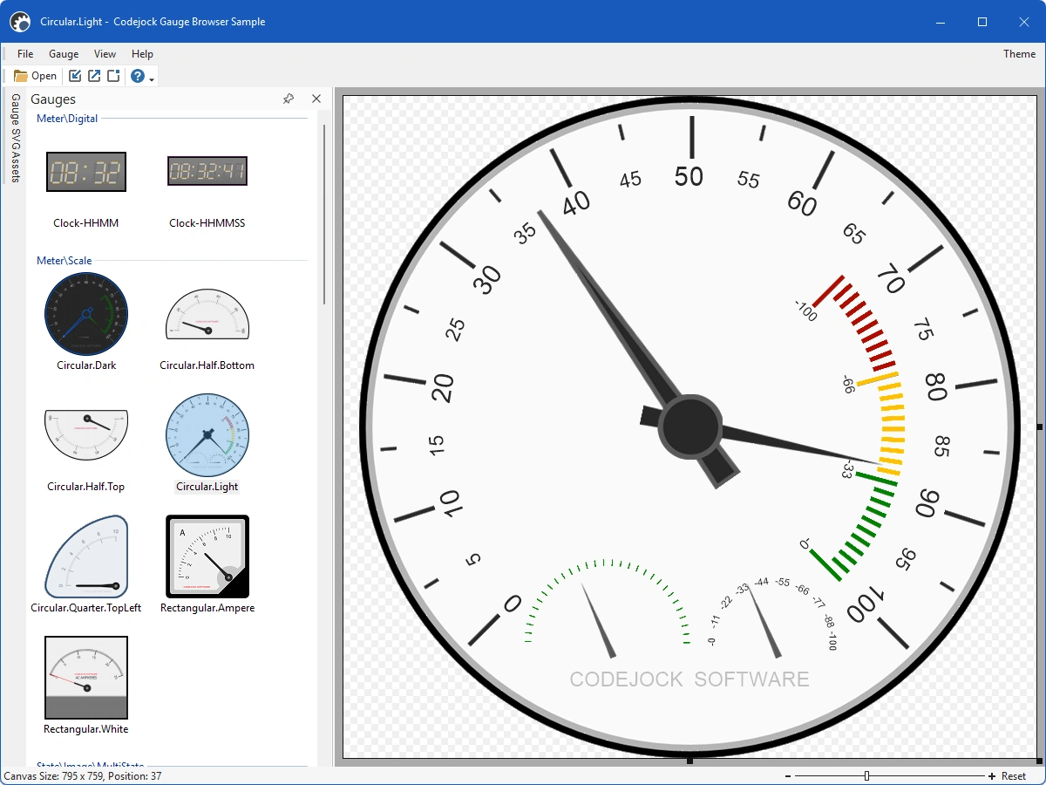Click the zoom out minus button

[788, 776]
